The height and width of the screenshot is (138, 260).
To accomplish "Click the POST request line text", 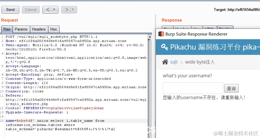I will click(51, 37).
